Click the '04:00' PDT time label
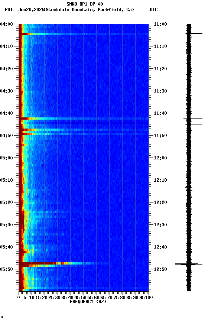 click(x=6, y=24)
